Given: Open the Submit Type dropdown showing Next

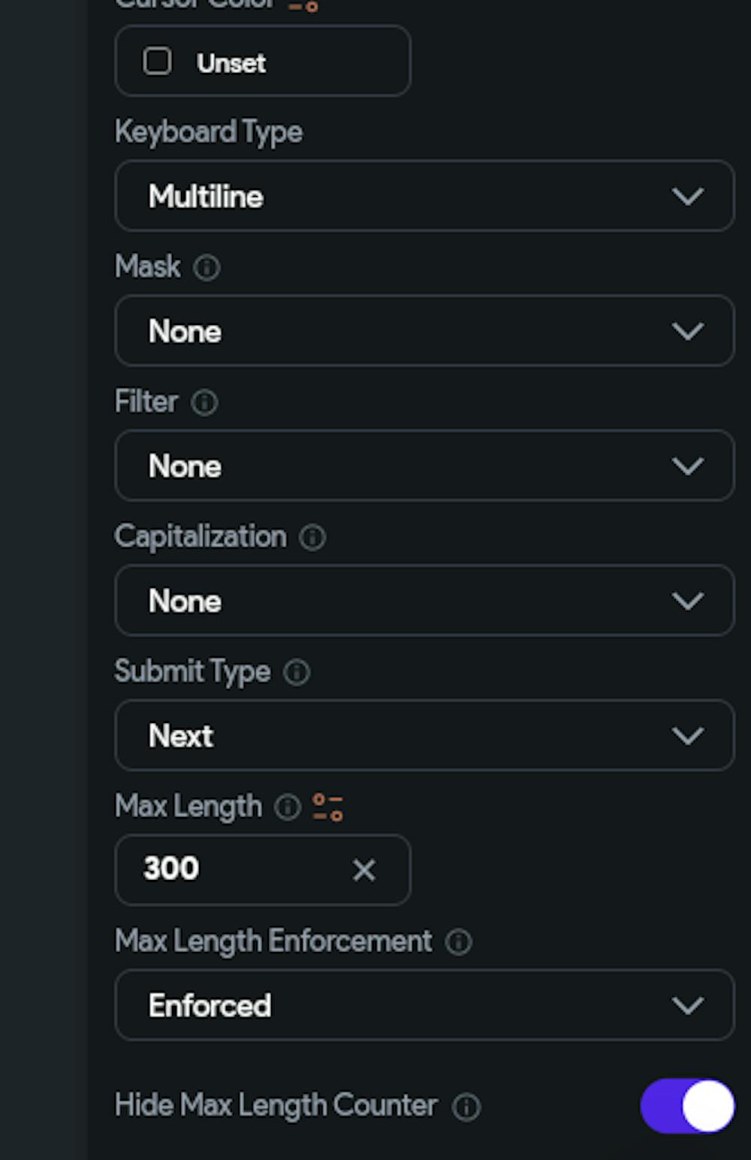Looking at the screenshot, I should point(424,736).
